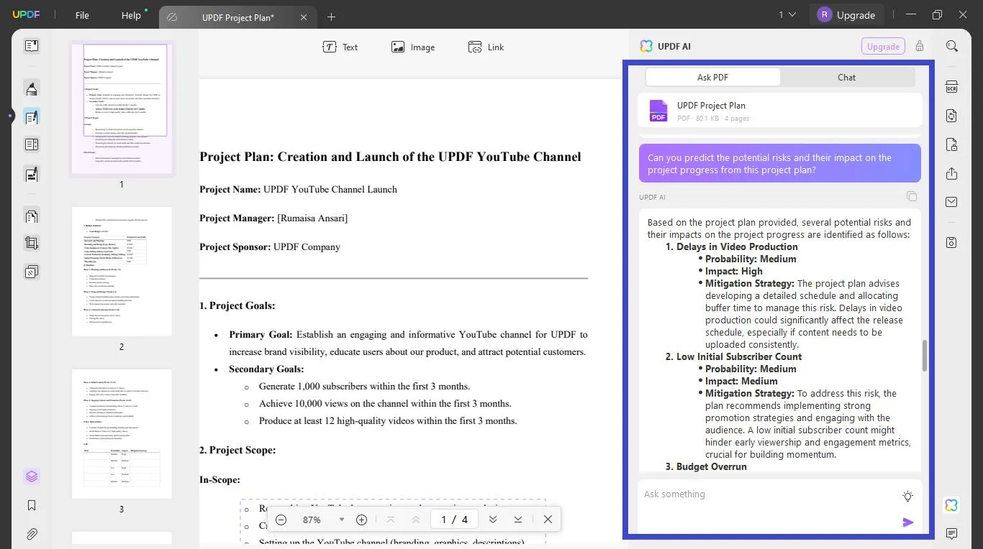The image size is (983, 549).
Task: Click the AI chat scrollbar thumb
Action: click(x=925, y=356)
